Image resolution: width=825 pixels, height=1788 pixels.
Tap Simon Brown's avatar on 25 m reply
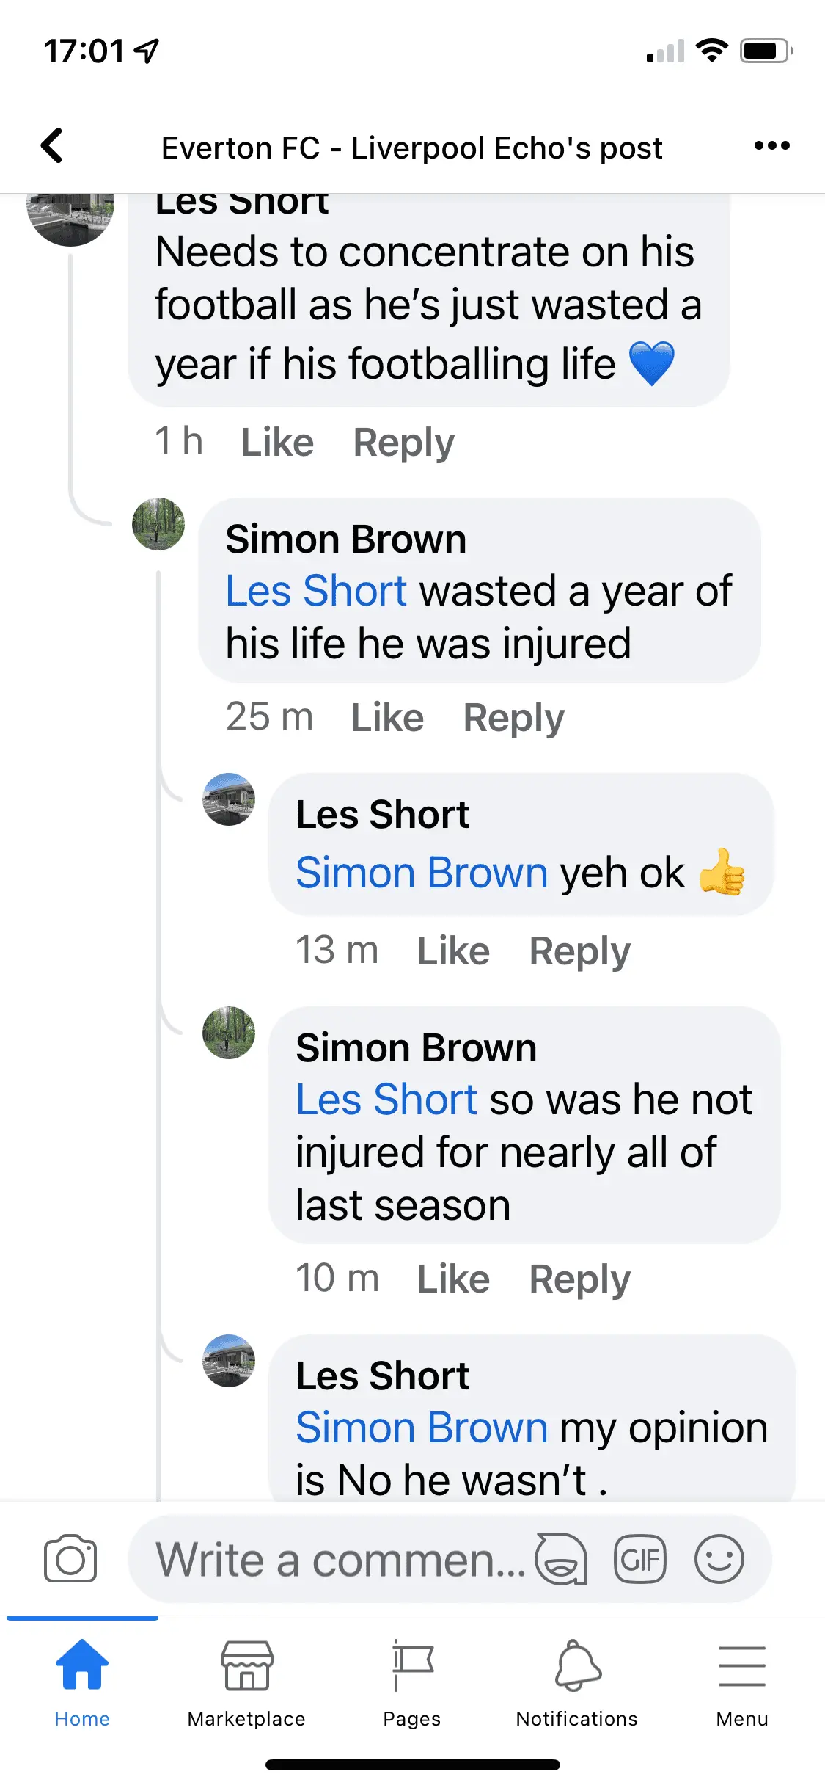coord(158,524)
